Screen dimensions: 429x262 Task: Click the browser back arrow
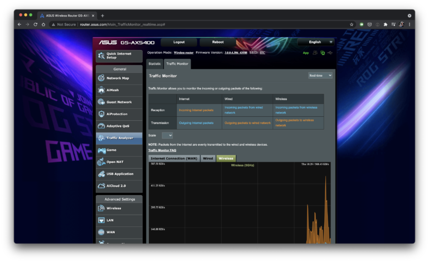(19, 24)
